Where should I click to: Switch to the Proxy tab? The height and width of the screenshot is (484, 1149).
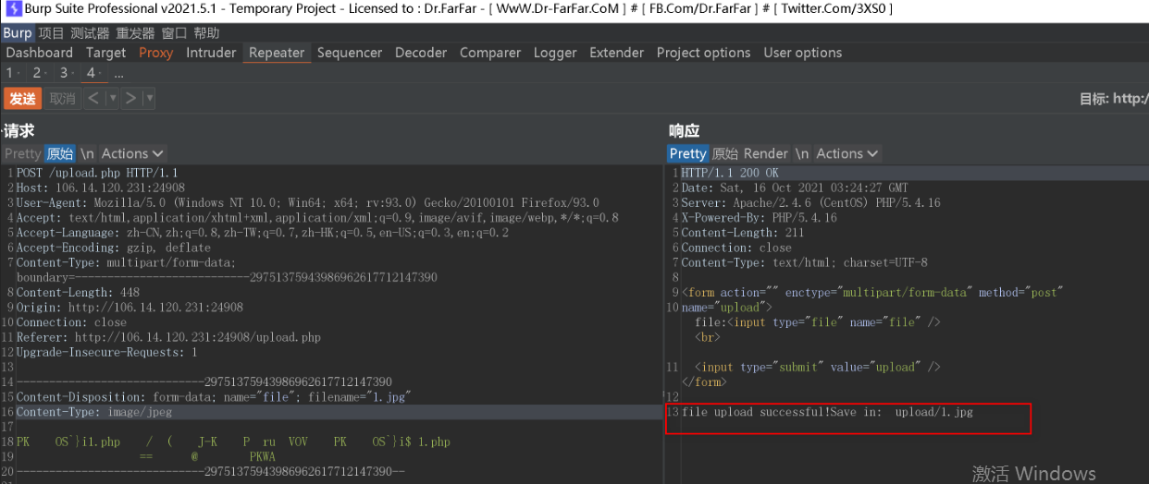pos(155,53)
